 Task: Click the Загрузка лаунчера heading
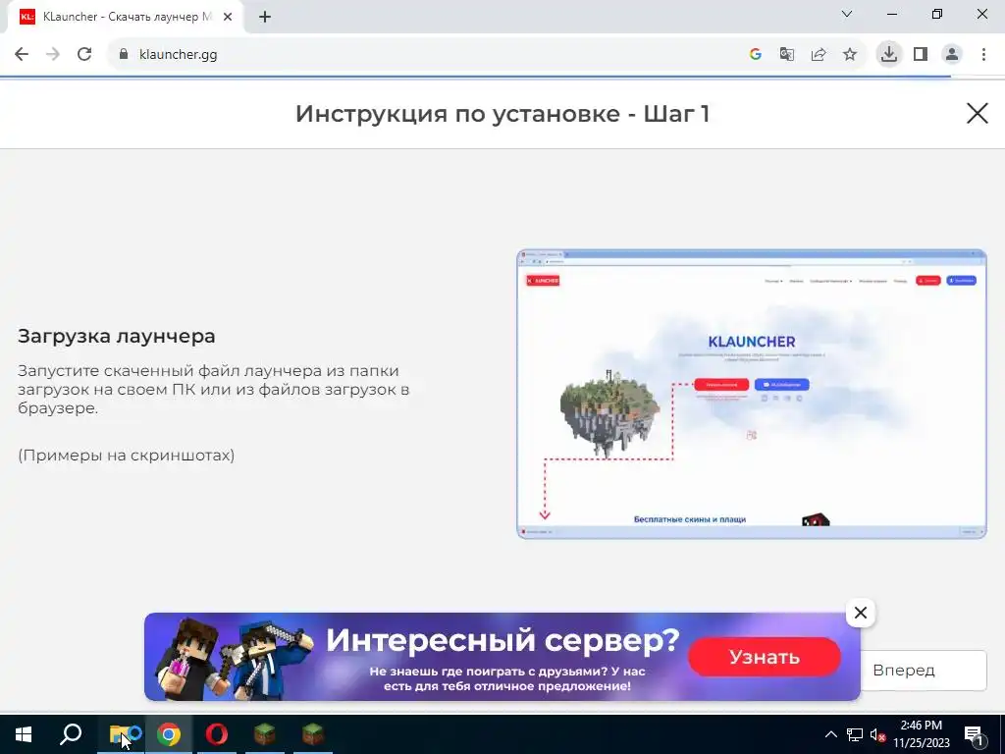pos(117,336)
